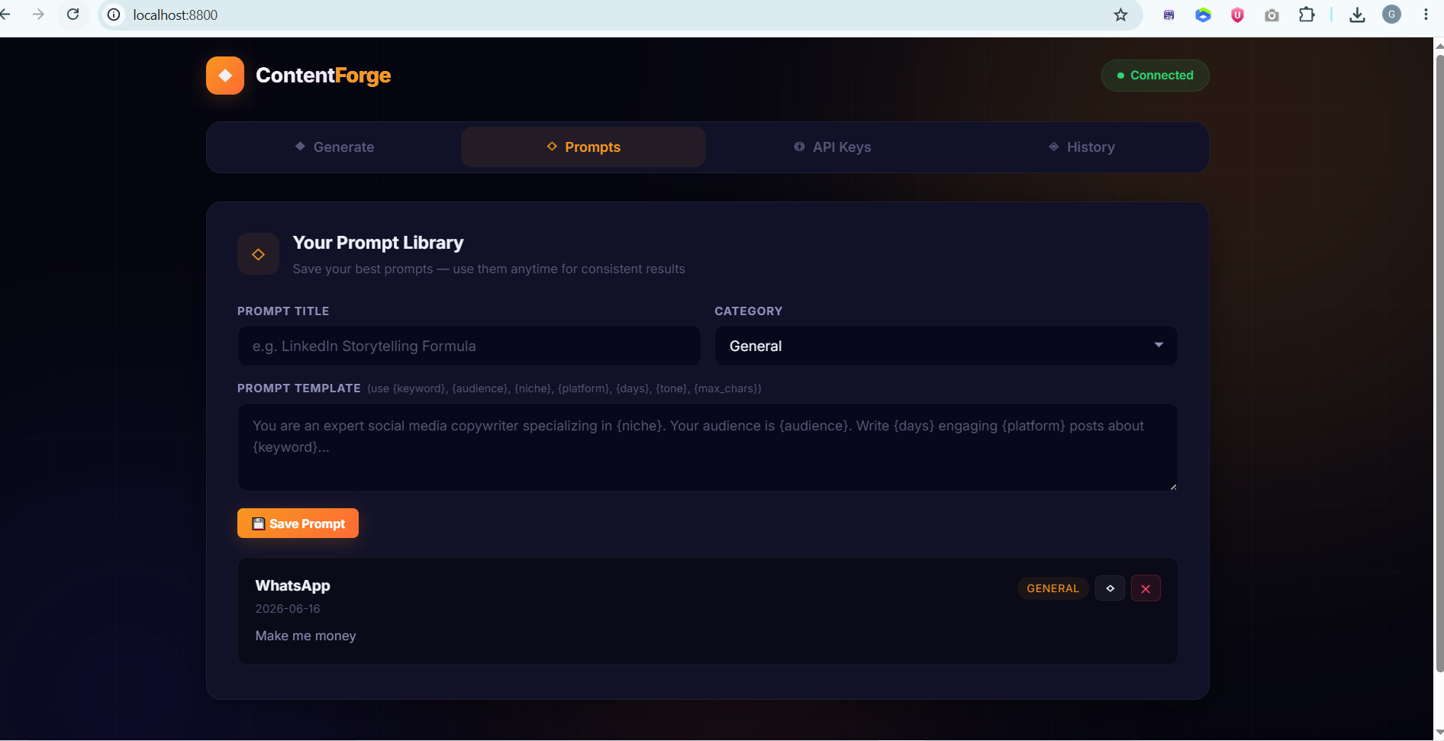
Task: Click the Your Prompt Library heading
Action: tap(378, 243)
